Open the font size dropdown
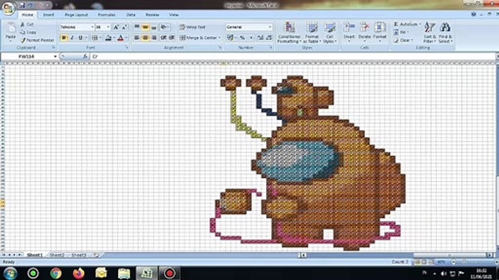499x280 pixels. point(108,27)
